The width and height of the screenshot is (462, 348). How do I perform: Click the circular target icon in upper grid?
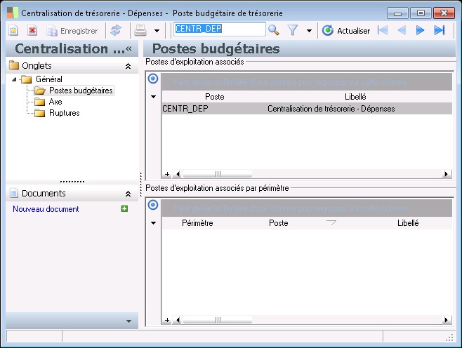pos(152,79)
